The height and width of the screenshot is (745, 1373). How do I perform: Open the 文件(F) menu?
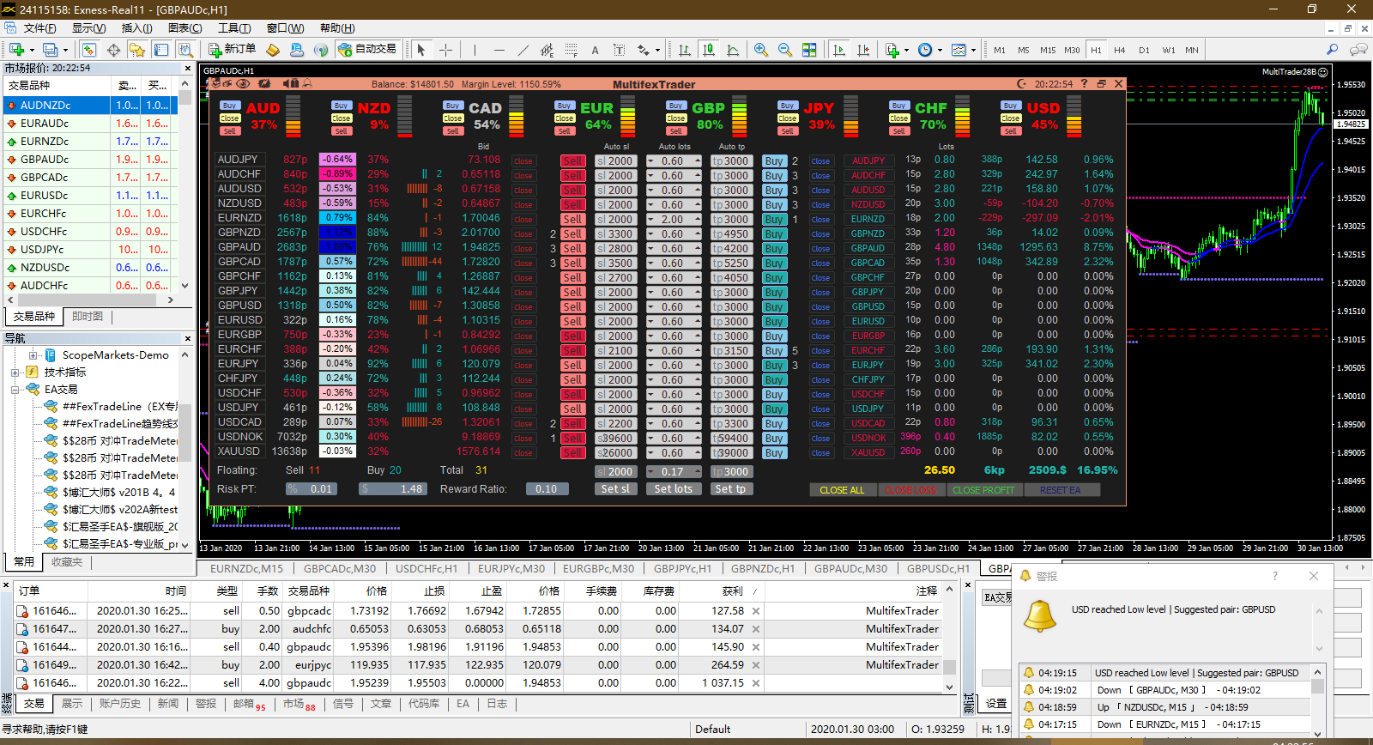(39, 28)
